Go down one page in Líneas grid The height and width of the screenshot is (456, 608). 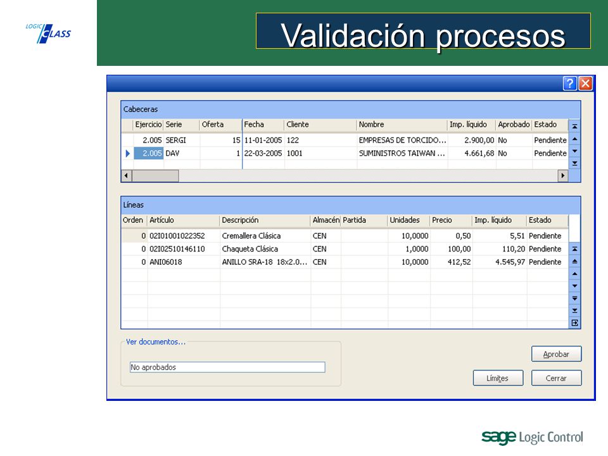pyautogui.click(x=574, y=298)
